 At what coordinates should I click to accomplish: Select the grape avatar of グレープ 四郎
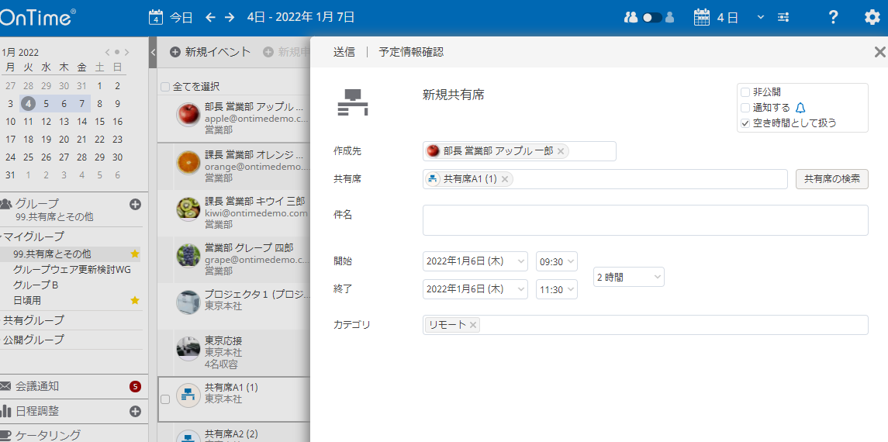click(187, 256)
